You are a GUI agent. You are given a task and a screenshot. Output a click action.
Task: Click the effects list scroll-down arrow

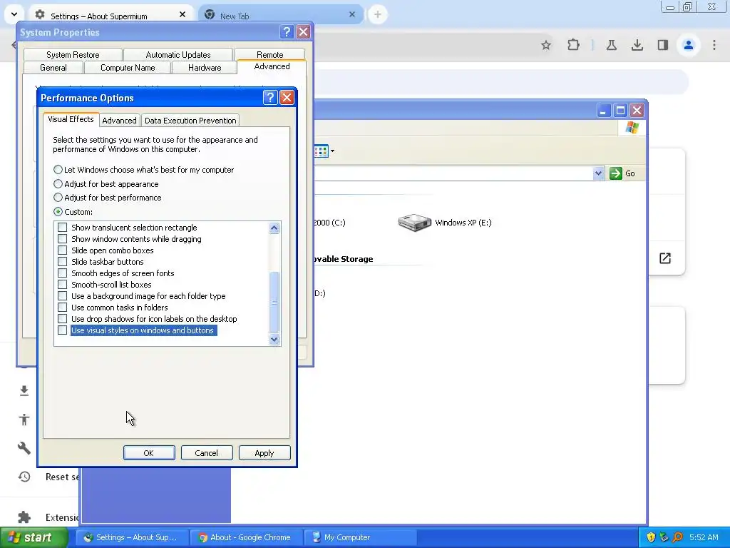274,339
